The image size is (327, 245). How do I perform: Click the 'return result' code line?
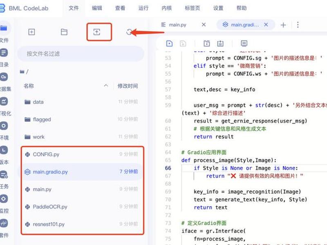coord(213,137)
